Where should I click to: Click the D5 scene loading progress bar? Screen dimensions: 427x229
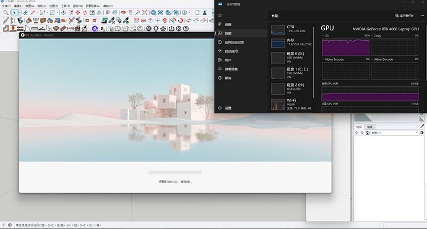click(175, 172)
